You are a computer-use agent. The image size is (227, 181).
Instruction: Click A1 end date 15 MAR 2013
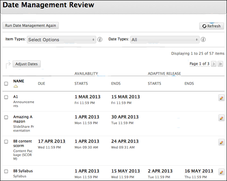pos(126,97)
